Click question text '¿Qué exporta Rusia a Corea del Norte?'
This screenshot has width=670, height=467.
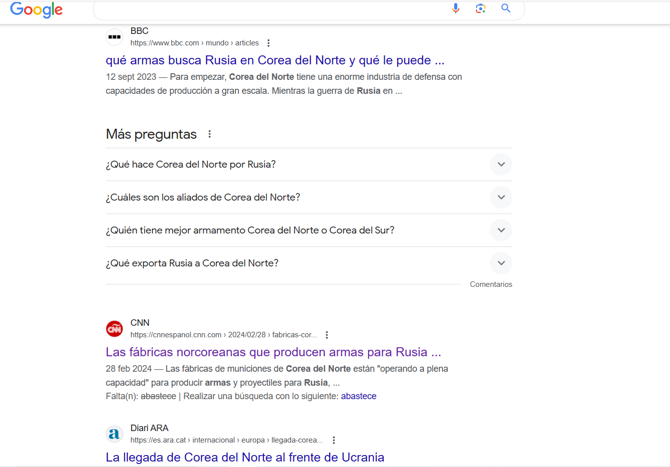tap(192, 263)
